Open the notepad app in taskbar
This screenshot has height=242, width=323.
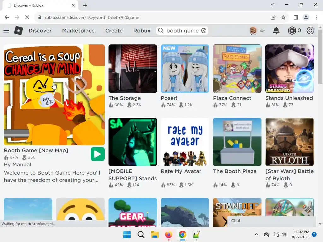click(196, 234)
